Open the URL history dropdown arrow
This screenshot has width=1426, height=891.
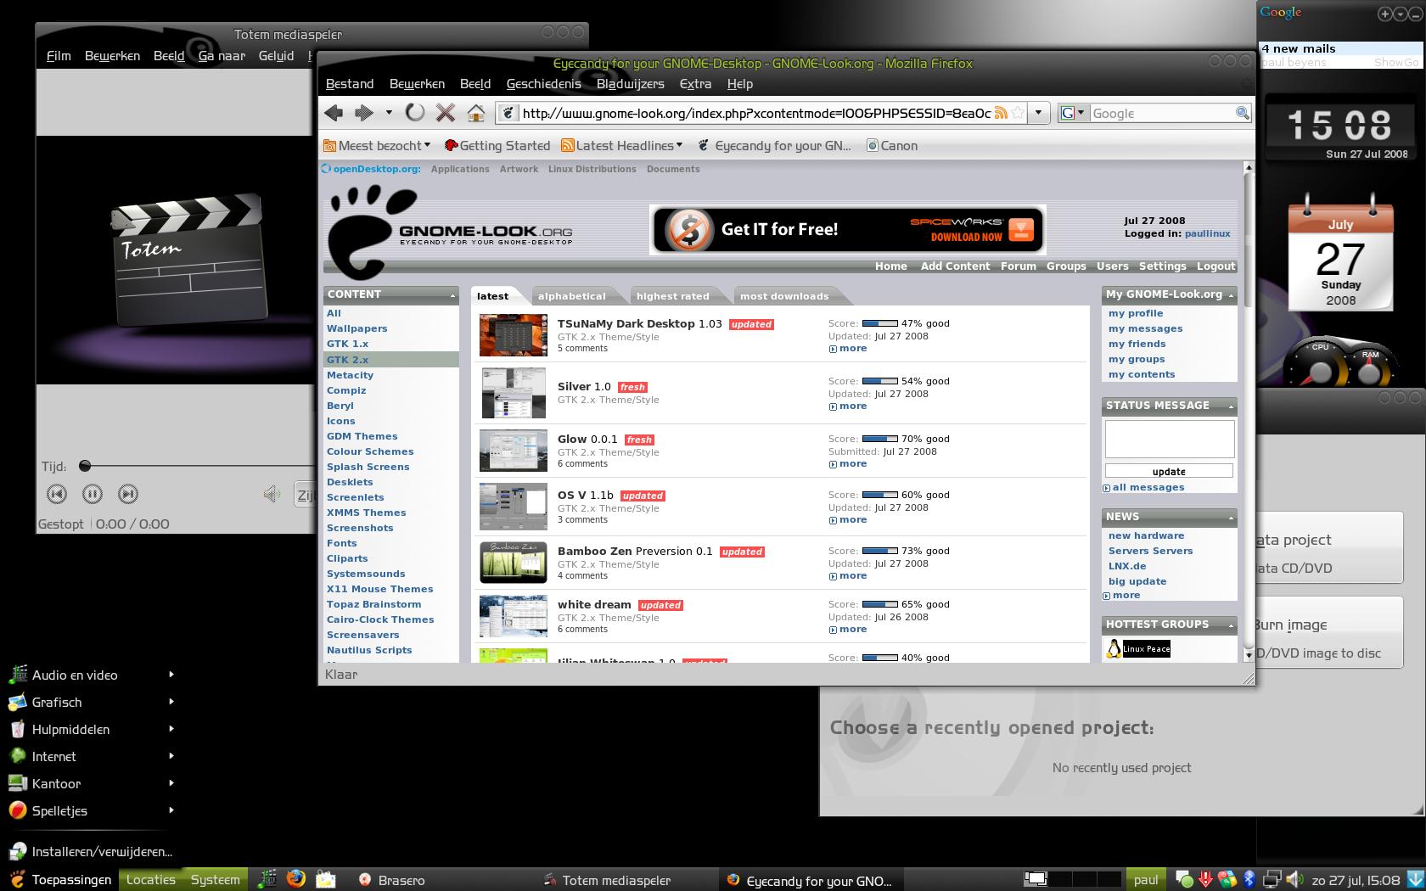(1038, 113)
